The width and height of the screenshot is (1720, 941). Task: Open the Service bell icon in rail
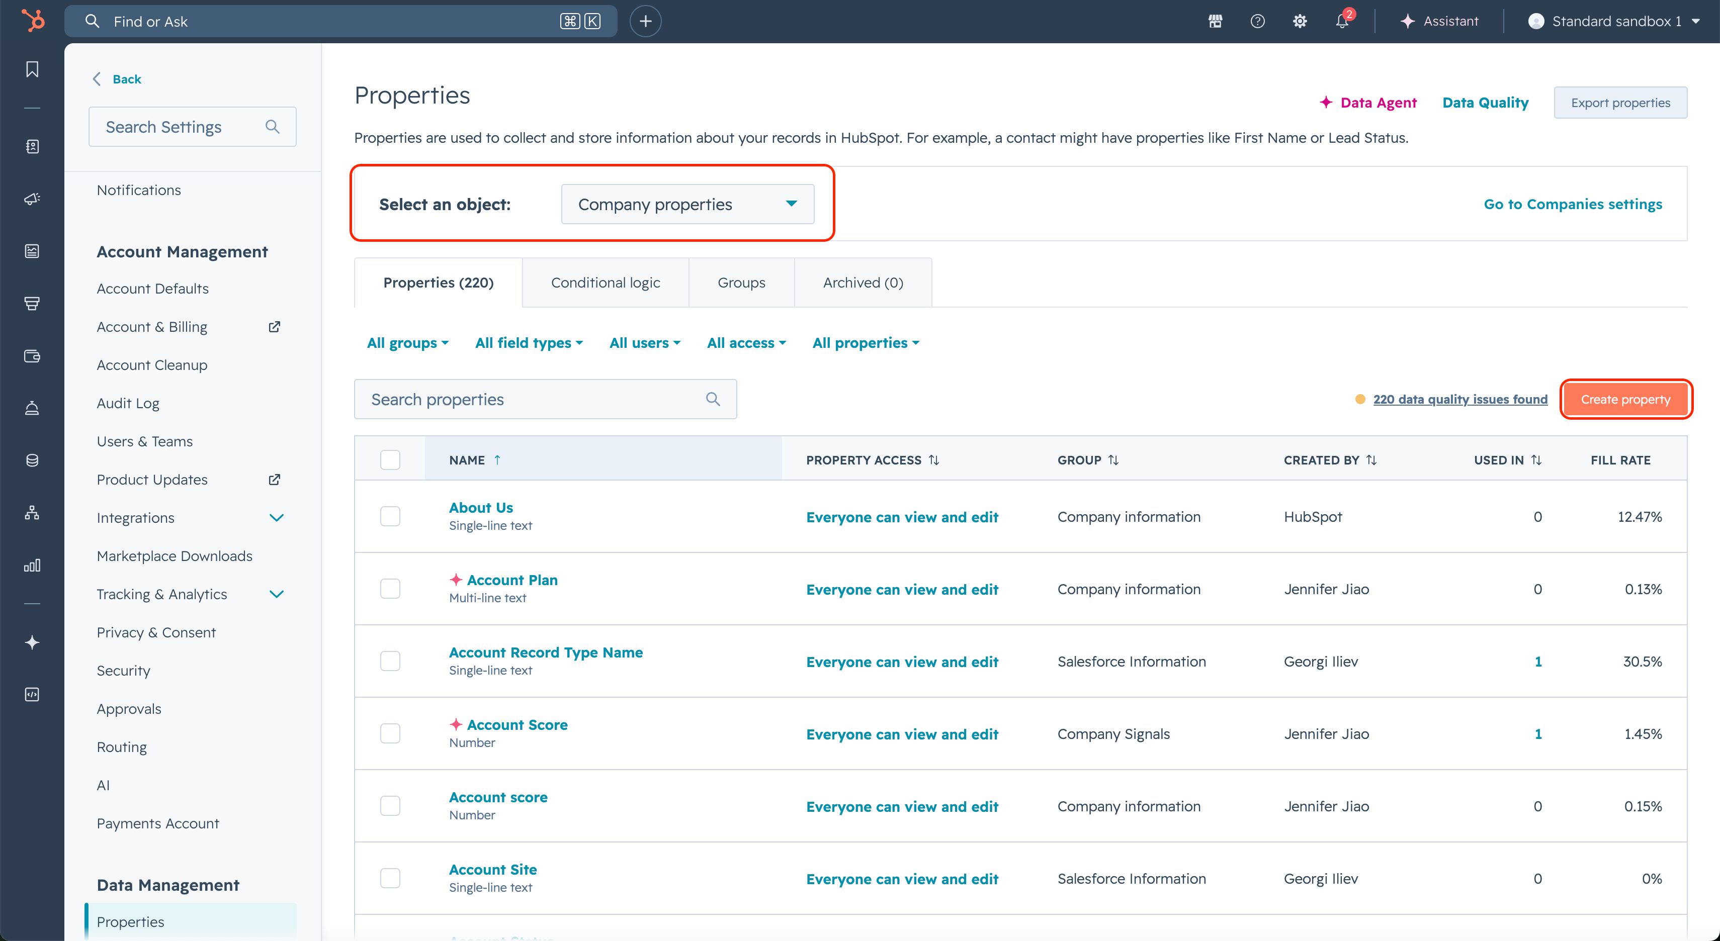[x=32, y=408]
